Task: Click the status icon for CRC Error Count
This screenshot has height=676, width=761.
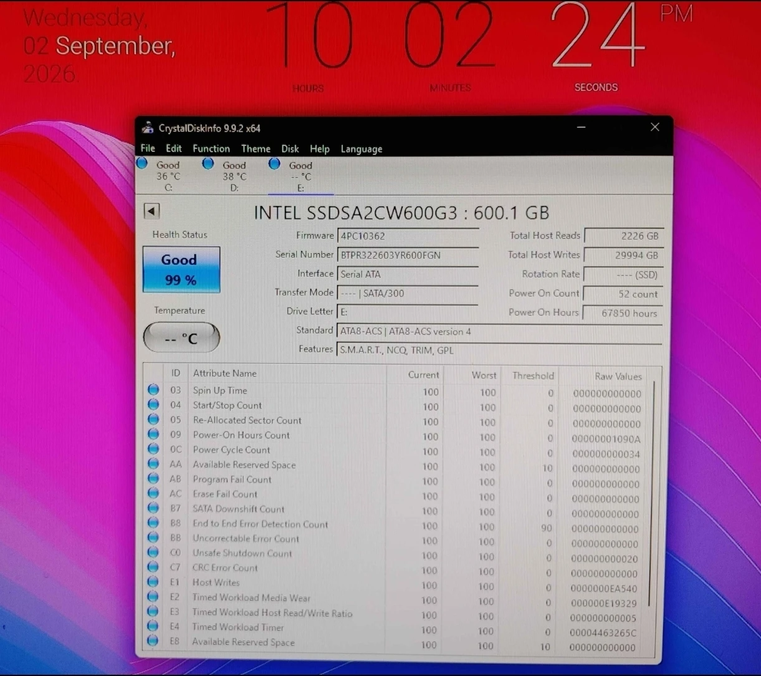Action: coord(153,567)
